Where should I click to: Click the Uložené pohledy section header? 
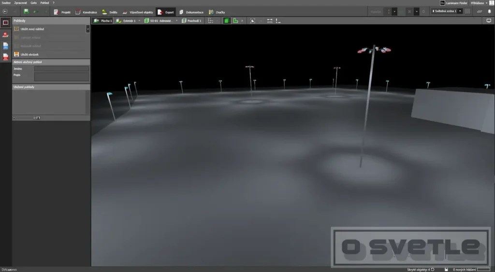tap(51, 87)
